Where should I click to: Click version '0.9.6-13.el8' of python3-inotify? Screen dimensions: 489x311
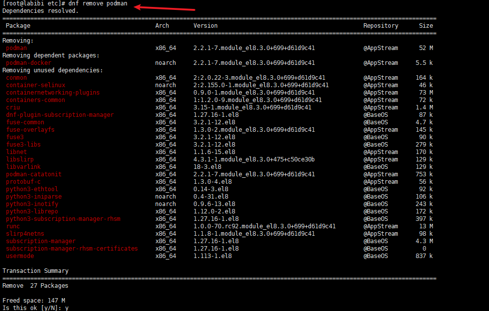click(214, 204)
